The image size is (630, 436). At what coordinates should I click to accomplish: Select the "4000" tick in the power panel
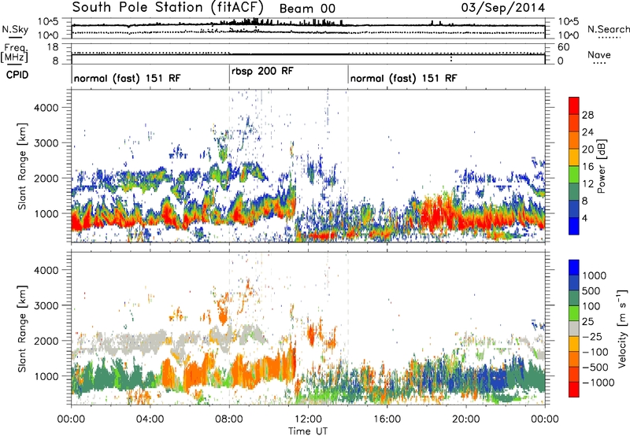point(46,108)
